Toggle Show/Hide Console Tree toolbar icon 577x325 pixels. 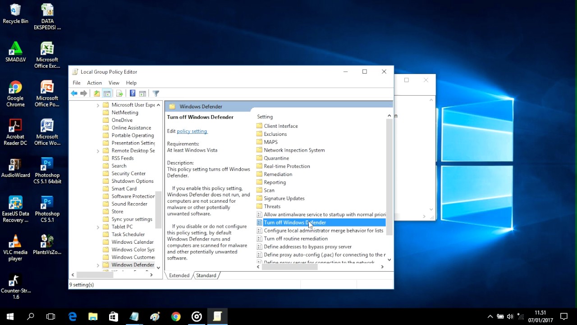(107, 93)
